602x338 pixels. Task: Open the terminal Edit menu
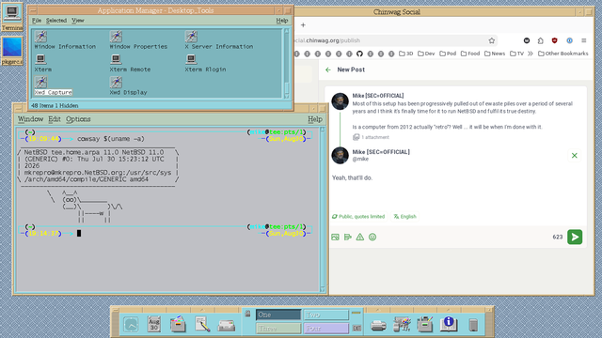click(x=55, y=119)
